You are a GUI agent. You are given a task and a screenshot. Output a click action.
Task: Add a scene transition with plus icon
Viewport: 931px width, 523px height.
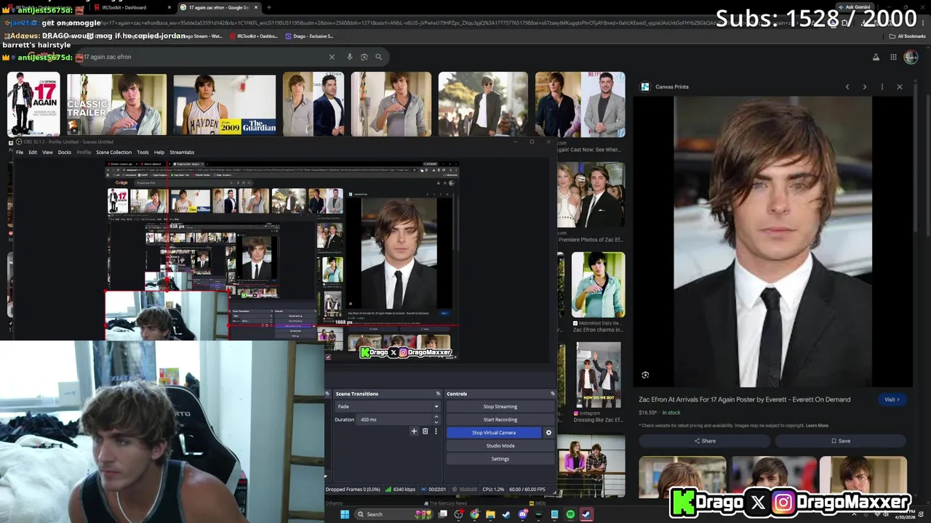click(x=414, y=431)
